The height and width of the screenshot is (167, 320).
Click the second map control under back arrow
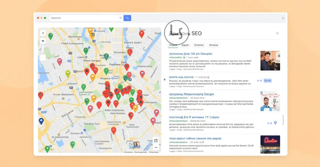point(43,41)
